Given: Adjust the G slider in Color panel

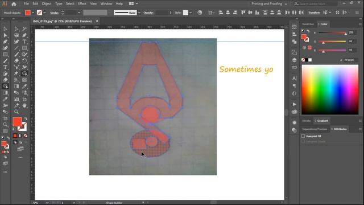Looking at the screenshot, I should (332, 42).
